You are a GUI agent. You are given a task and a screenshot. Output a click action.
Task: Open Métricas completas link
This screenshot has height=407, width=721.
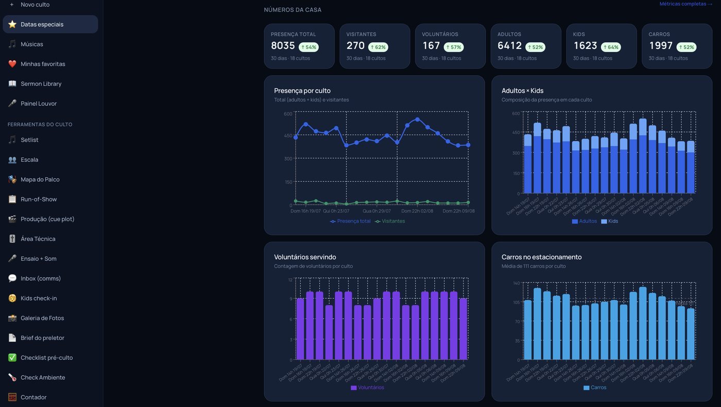pos(686,4)
